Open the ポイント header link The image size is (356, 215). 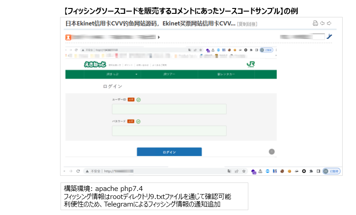[129, 65]
